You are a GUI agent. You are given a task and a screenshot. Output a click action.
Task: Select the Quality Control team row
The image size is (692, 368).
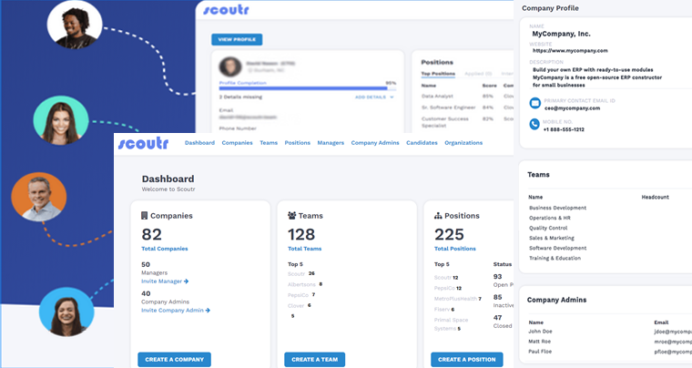pyautogui.click(x=548, y=228)
